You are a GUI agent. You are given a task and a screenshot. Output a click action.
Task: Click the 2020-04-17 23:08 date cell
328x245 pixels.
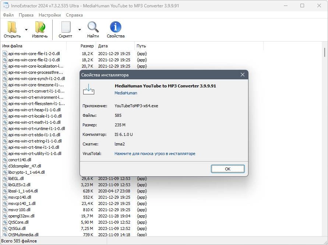pyautogui.click(x=114, y=191)
